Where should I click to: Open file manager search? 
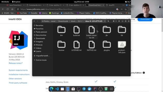click(108, 21)
